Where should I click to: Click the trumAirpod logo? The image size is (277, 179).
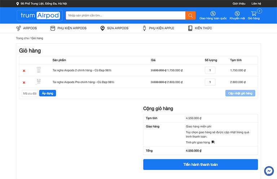[x=40, y=15]
